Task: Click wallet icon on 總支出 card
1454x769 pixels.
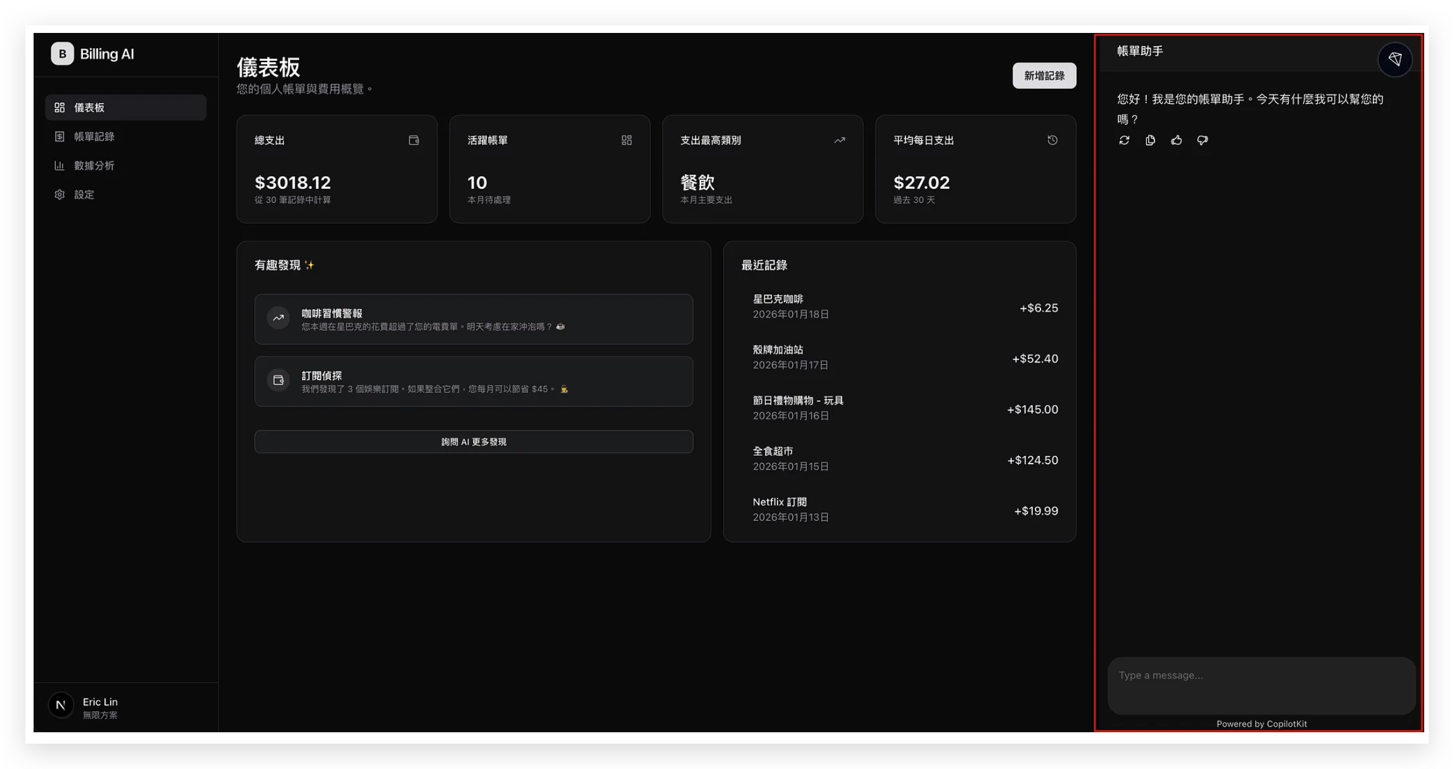Action: tap(414, 140)
